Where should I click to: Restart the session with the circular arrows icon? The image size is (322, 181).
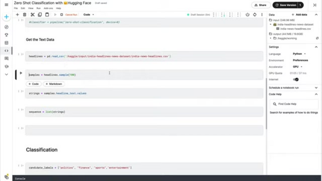[x=254, y=15]
